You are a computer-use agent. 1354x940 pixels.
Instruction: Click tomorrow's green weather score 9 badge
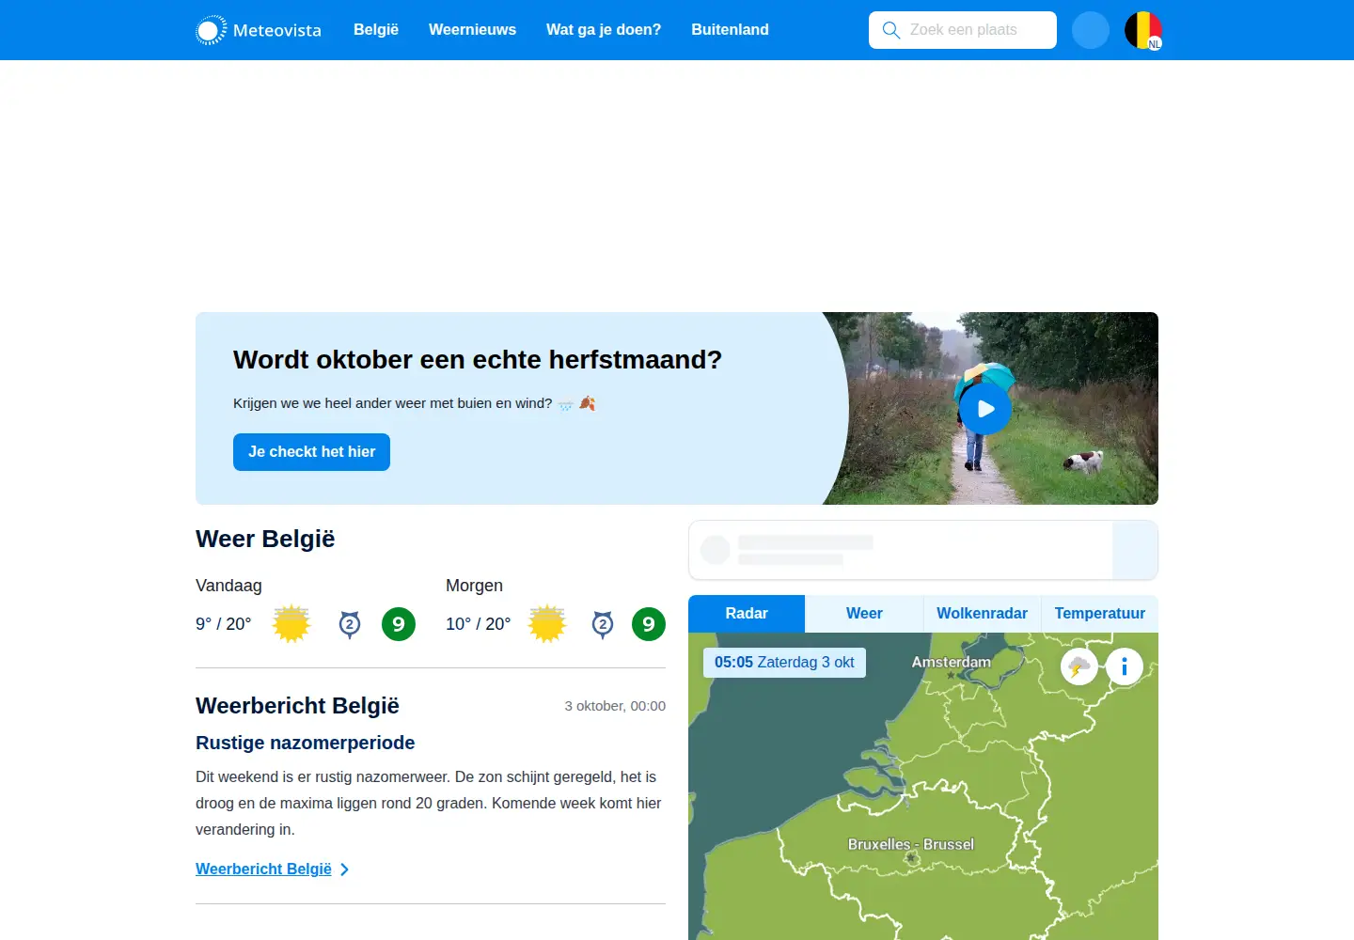[x=649, y=624]
